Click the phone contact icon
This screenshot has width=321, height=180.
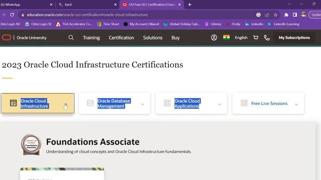266,38
